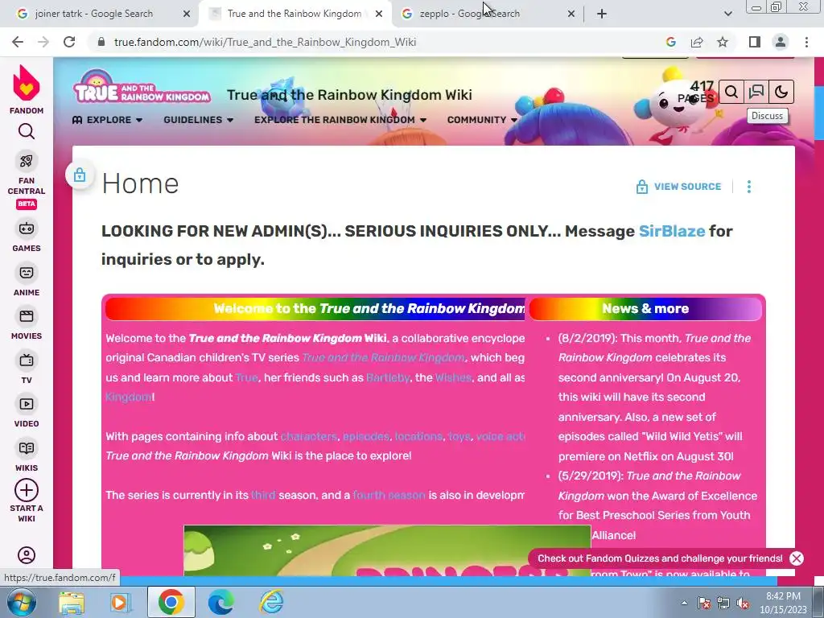824x618 pixels.
Task: Close the joiner tatrk tab
Action: click(x=187, y=14)
